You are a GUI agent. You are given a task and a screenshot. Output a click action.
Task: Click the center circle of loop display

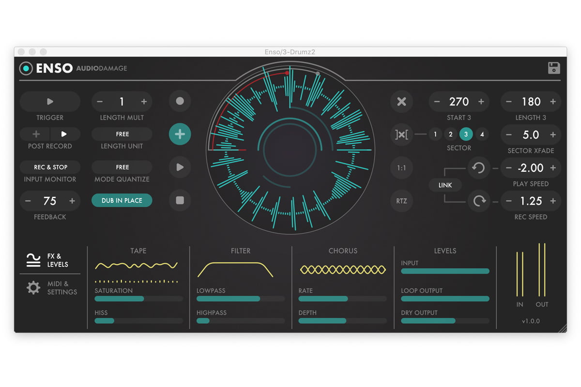click(290, 150)
